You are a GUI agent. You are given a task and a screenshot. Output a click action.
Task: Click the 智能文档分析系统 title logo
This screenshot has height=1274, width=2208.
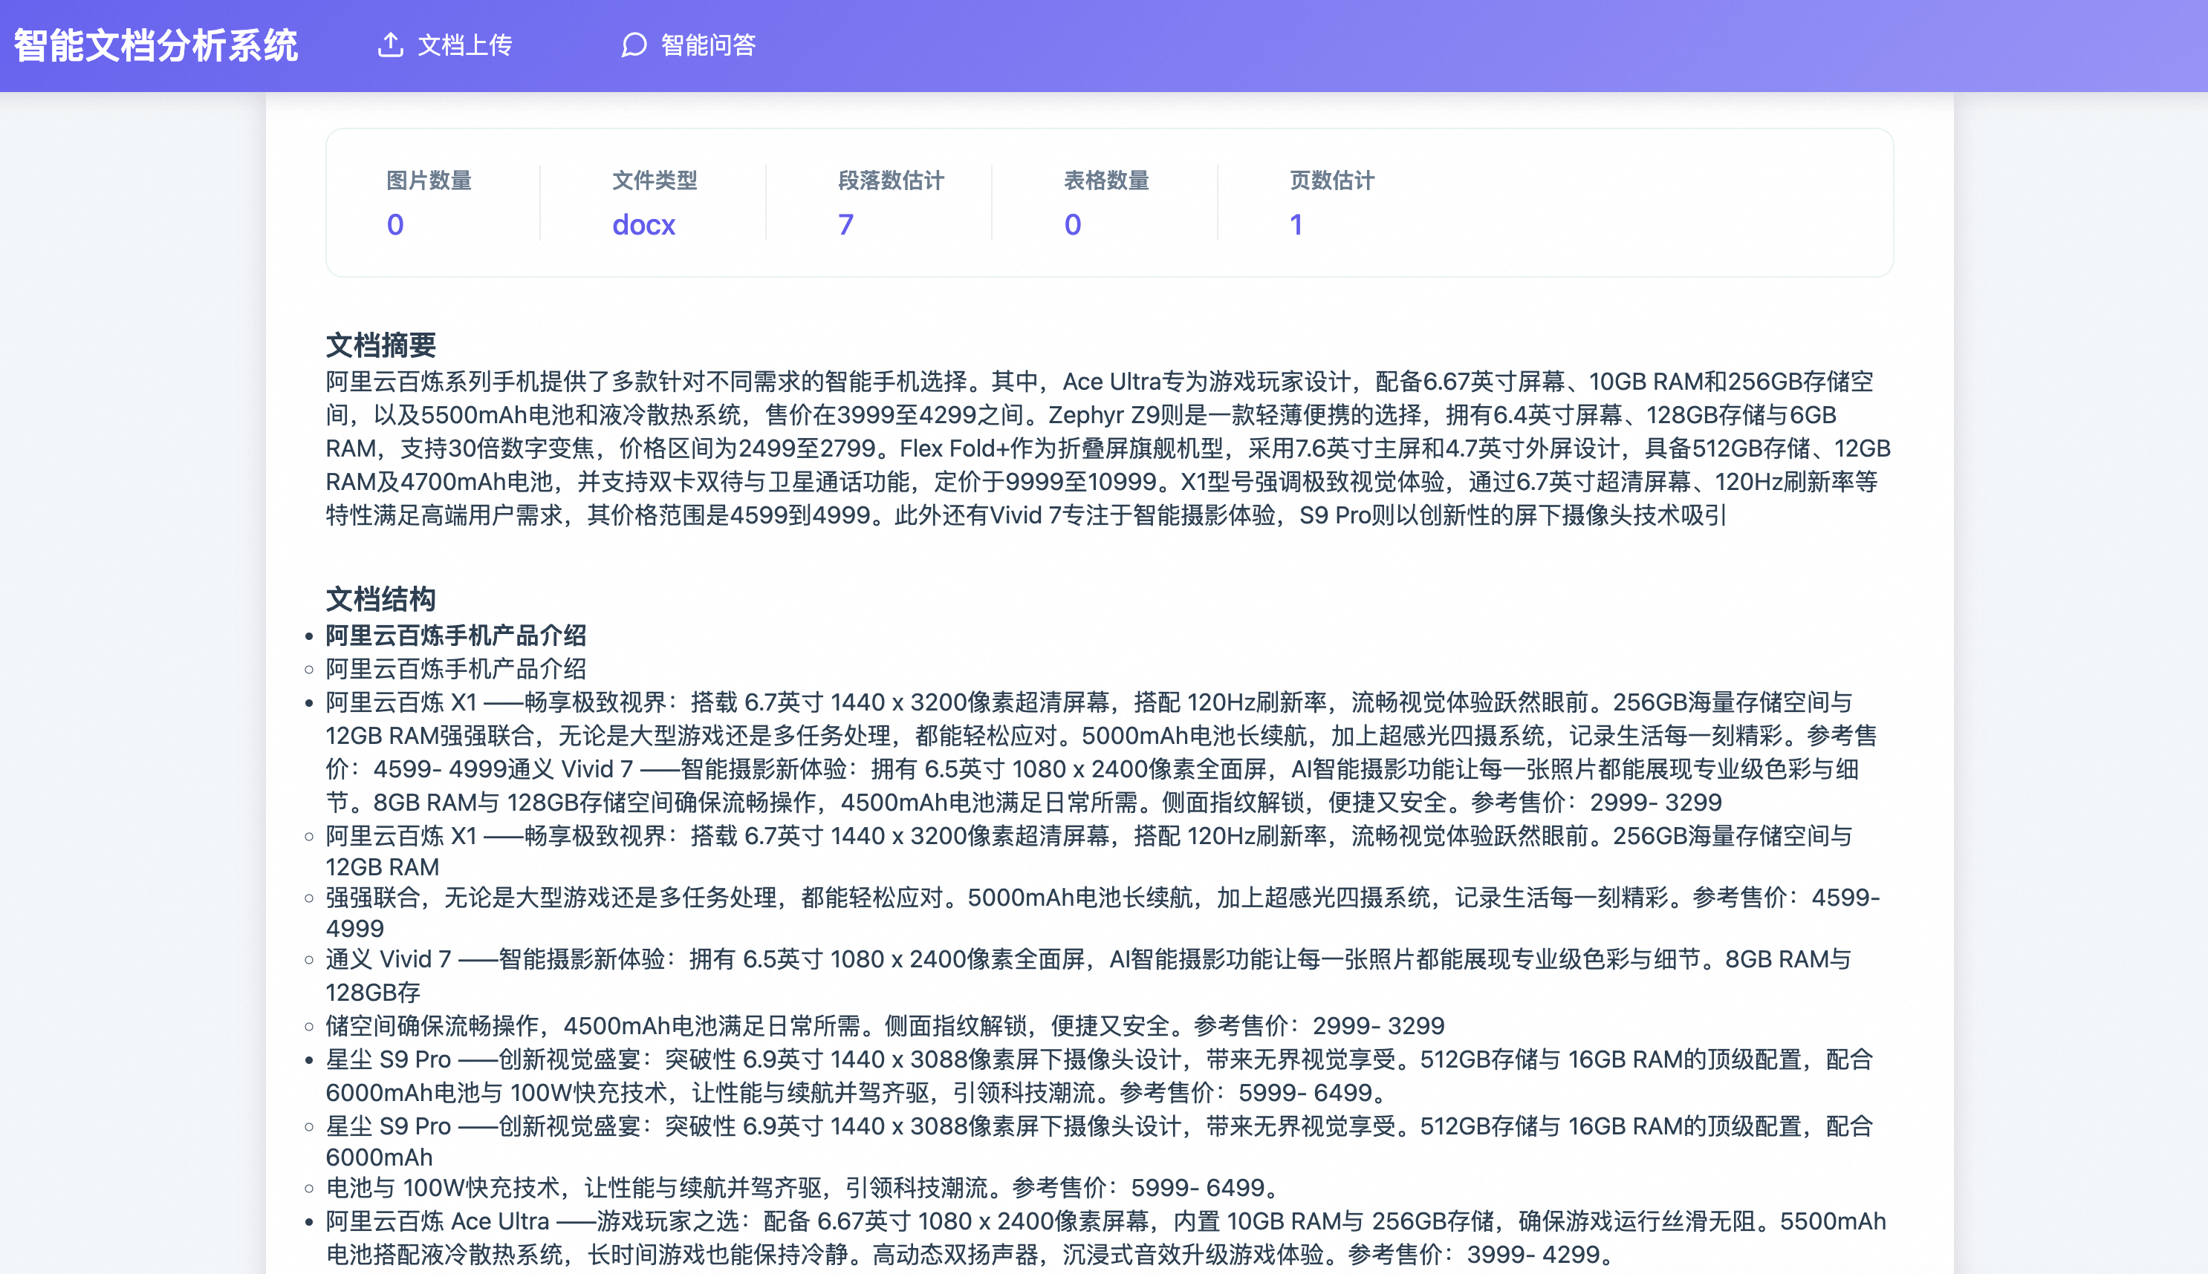156,45
